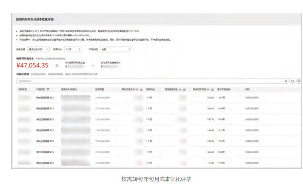Image resolution: width=303 pixels, height=188 pixels.
Task: Click the 17.70天 break-even value
Action: [x=221, y=163]
